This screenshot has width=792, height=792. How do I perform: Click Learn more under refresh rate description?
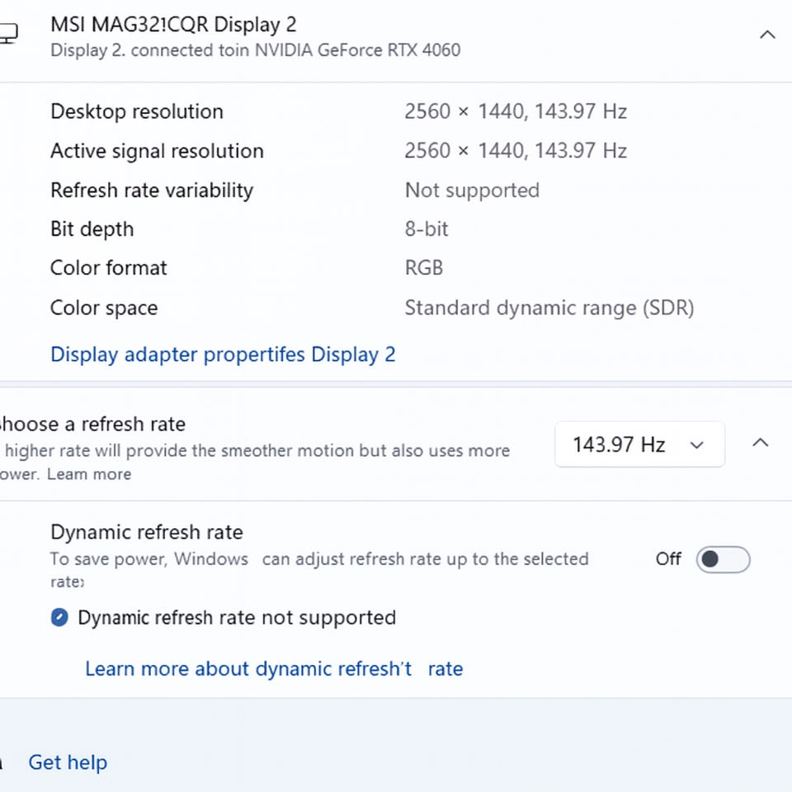[89, 474]
